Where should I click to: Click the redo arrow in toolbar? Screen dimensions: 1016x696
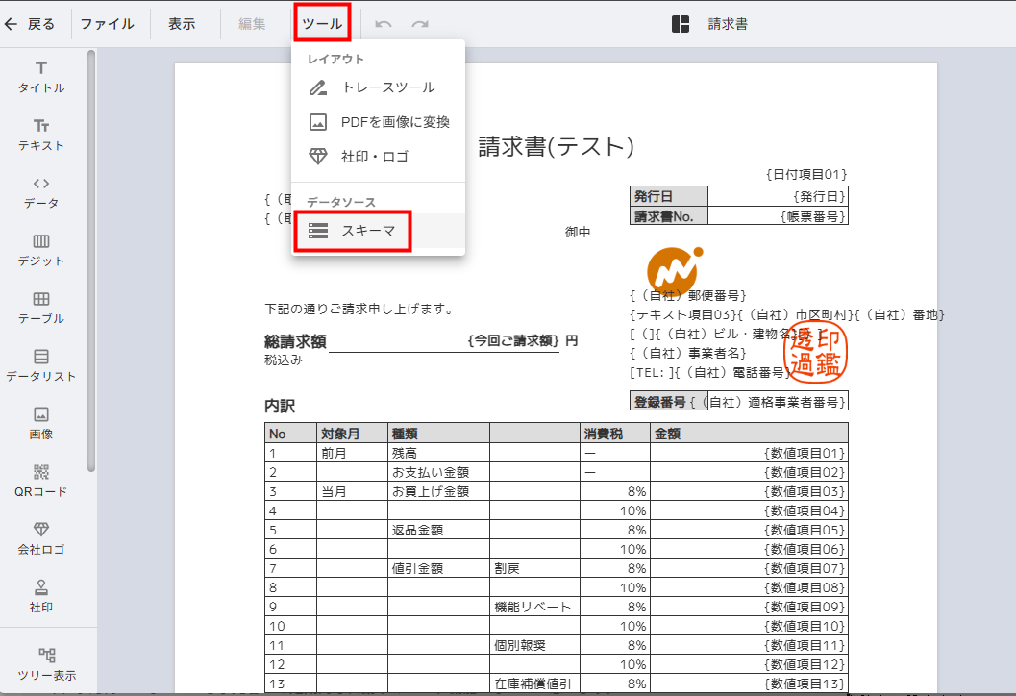420,25
